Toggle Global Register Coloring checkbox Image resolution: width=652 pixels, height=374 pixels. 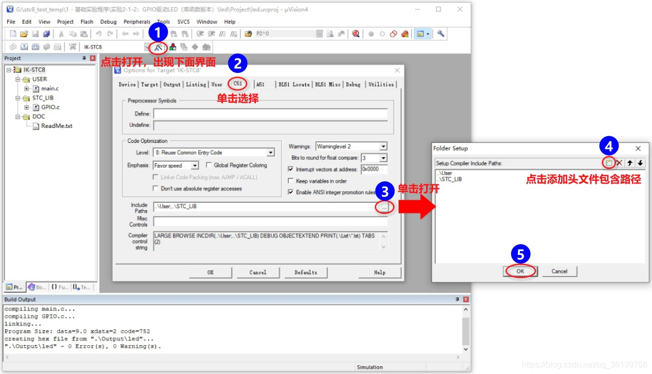[209, 165]
